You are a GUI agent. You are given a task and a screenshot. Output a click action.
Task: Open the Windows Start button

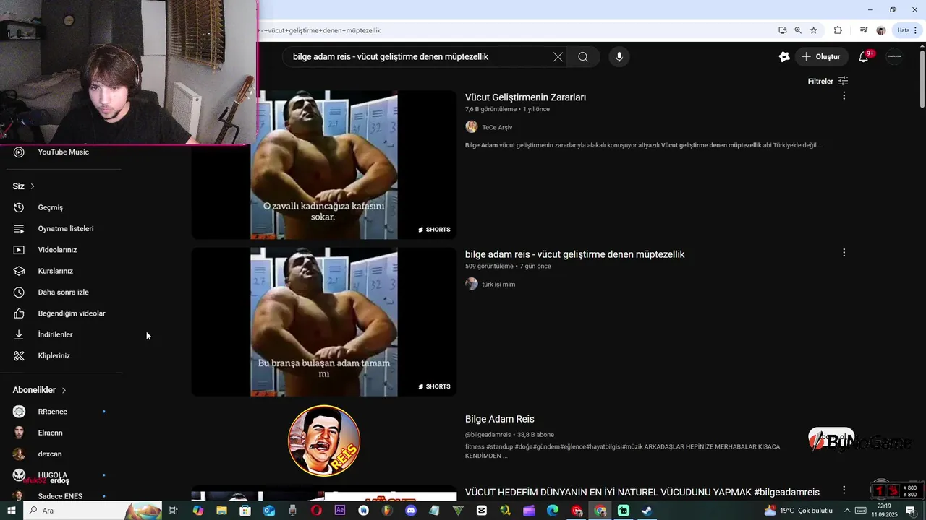[x=12, y=511]
